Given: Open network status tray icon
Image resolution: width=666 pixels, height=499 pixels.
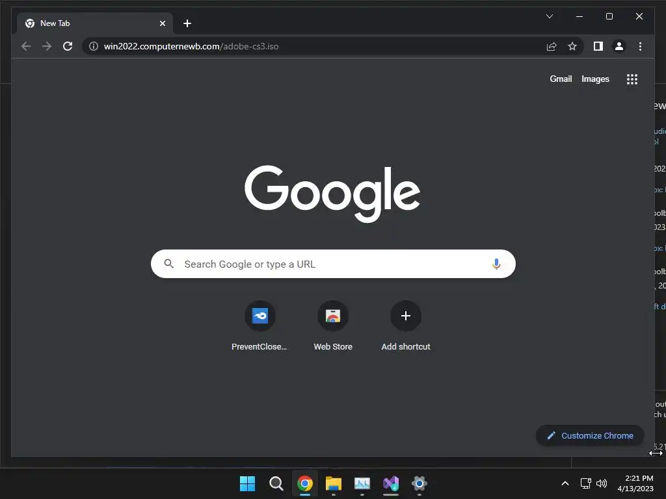Looking at the screenshot, I should (x=586, y=483).
